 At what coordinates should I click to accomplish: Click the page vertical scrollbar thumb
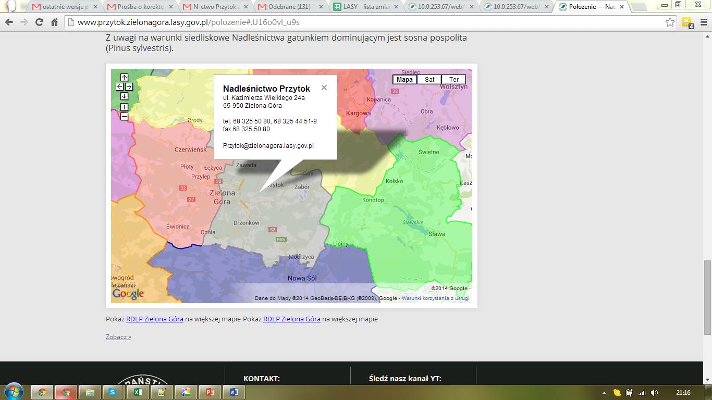click(707, 297)
